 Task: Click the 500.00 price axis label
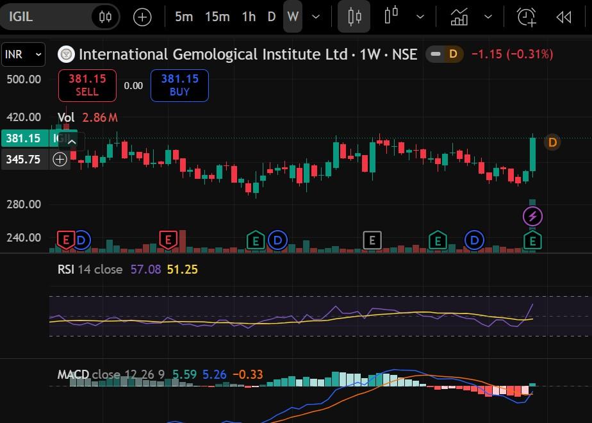click(24, 79)
